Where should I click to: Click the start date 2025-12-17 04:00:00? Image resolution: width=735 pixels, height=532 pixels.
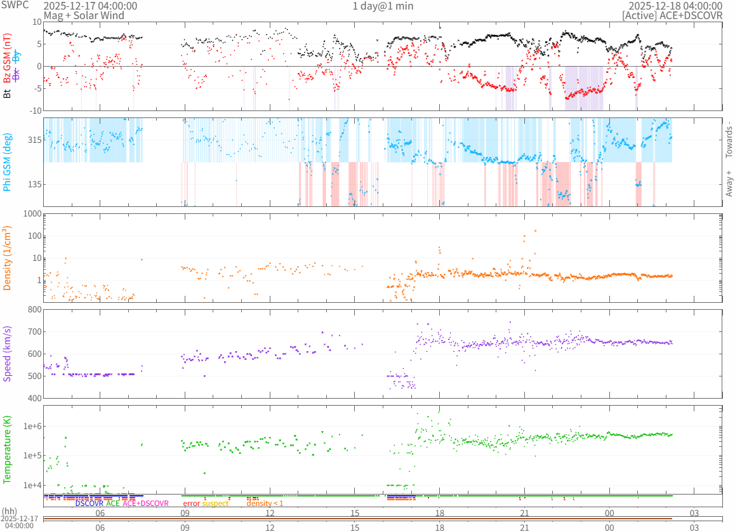pos(90,6)
